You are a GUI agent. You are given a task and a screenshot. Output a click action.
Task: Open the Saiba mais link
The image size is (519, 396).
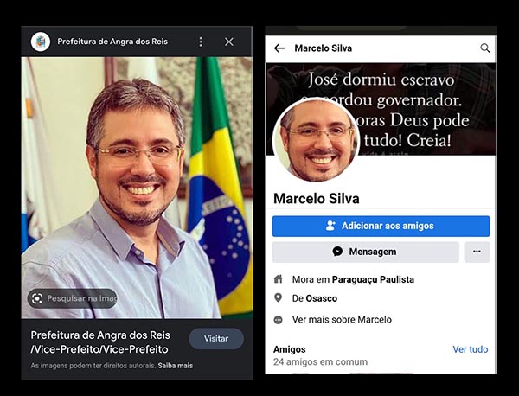pos(175,366)
